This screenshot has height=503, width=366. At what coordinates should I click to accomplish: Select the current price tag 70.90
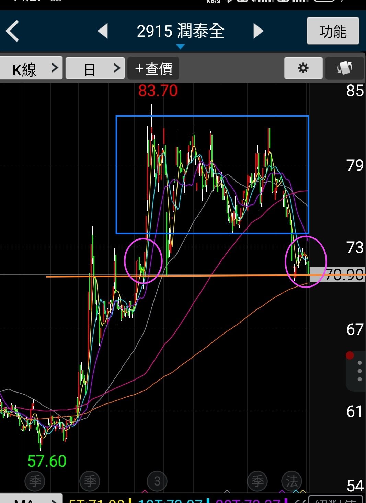tap(338, 274)
